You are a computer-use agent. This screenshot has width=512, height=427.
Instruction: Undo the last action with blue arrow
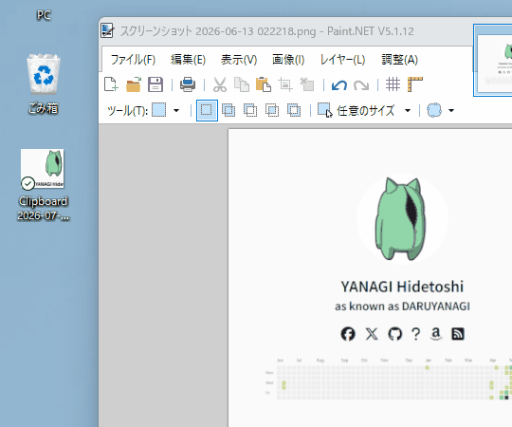click(338, 85)
